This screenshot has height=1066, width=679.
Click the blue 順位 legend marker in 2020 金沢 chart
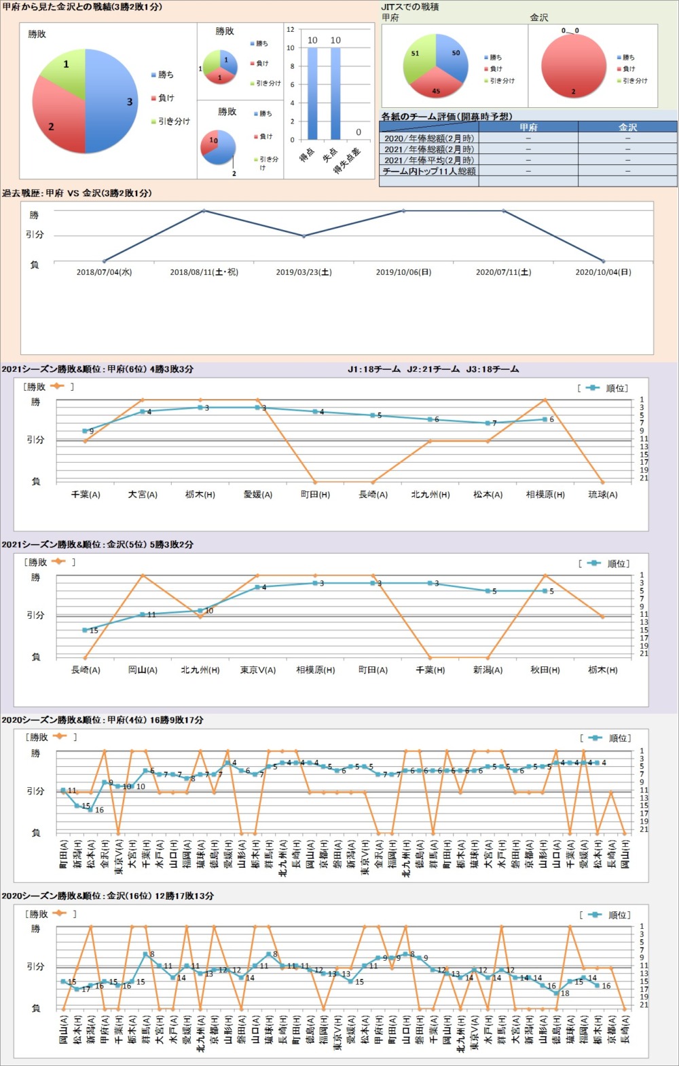coord(595,915)
